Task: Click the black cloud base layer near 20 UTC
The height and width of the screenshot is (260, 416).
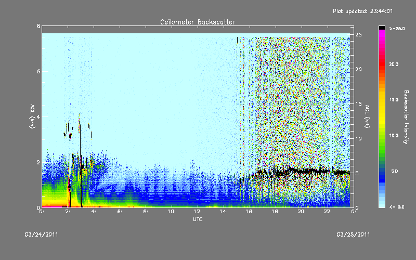Action: (x=302, y=171)
